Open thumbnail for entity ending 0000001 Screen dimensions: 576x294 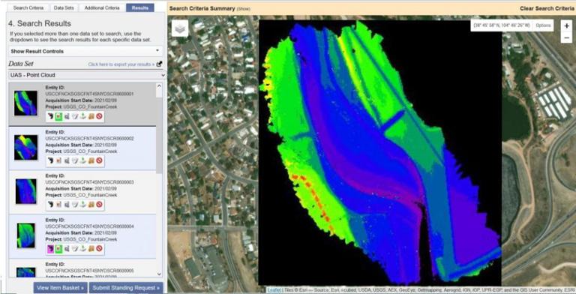click(25, 103)
